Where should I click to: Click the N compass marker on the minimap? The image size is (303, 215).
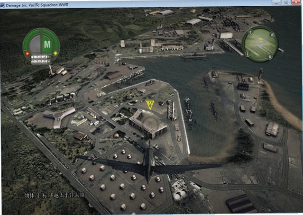[x=270, y=56]
